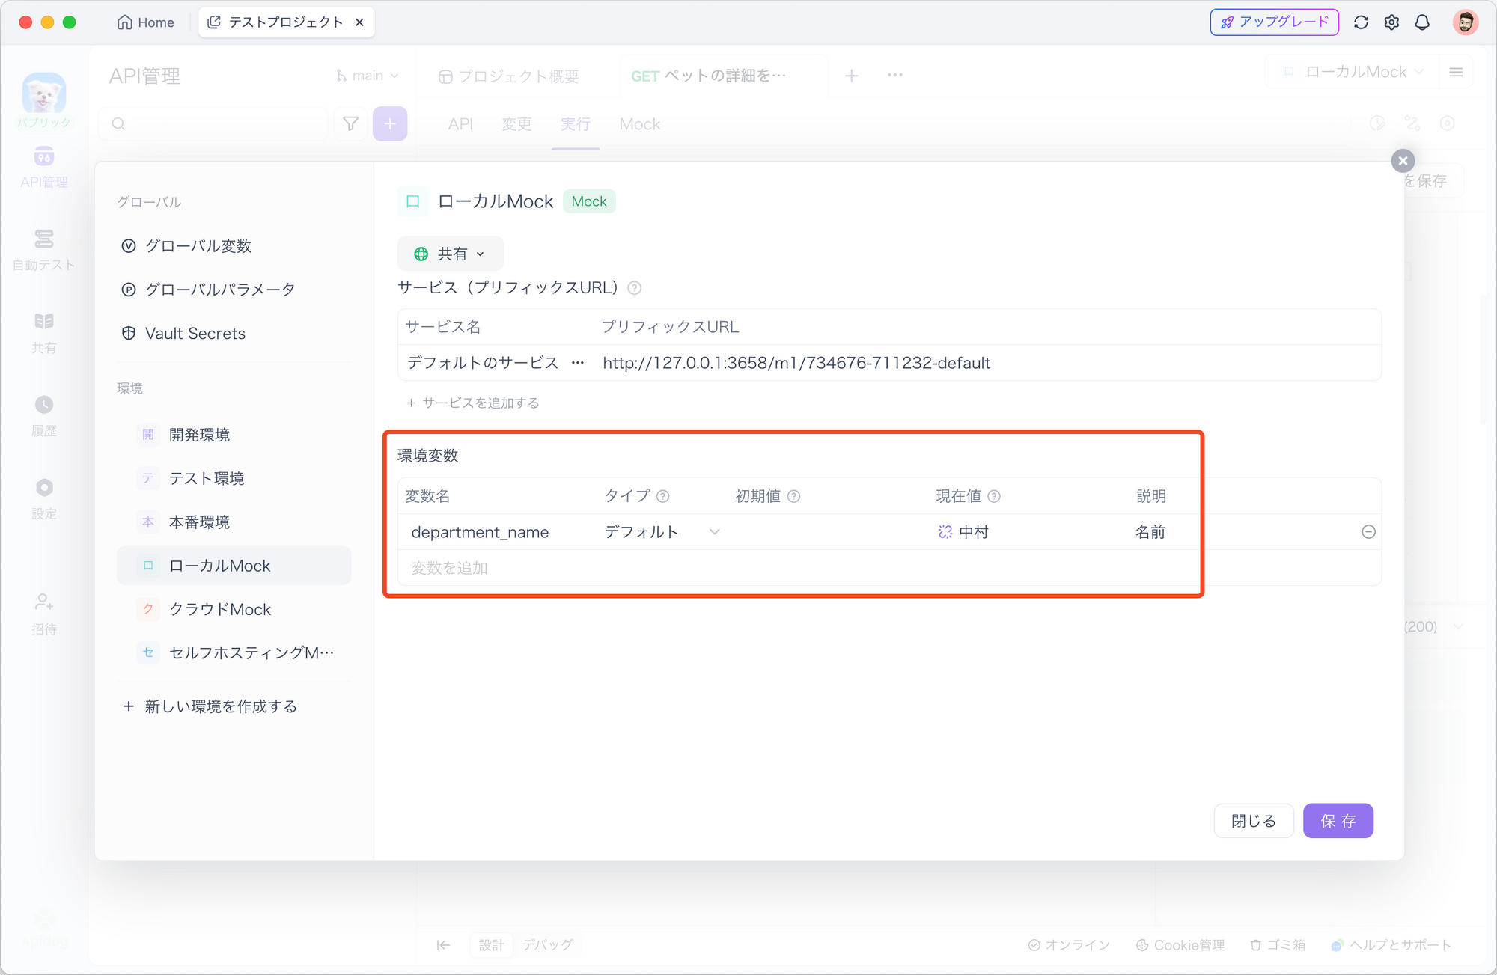Open 共有 in the sidebar
The image size is (1497, 975).
(44, 334)
